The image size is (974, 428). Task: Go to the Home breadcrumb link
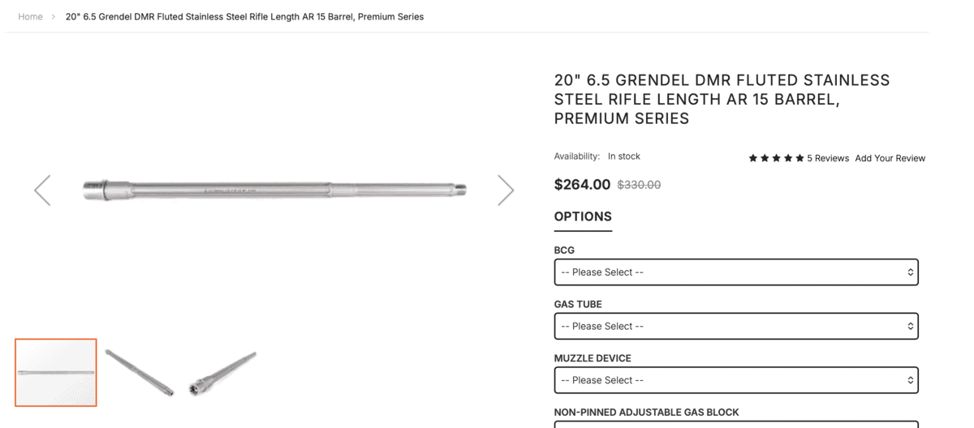30,16
